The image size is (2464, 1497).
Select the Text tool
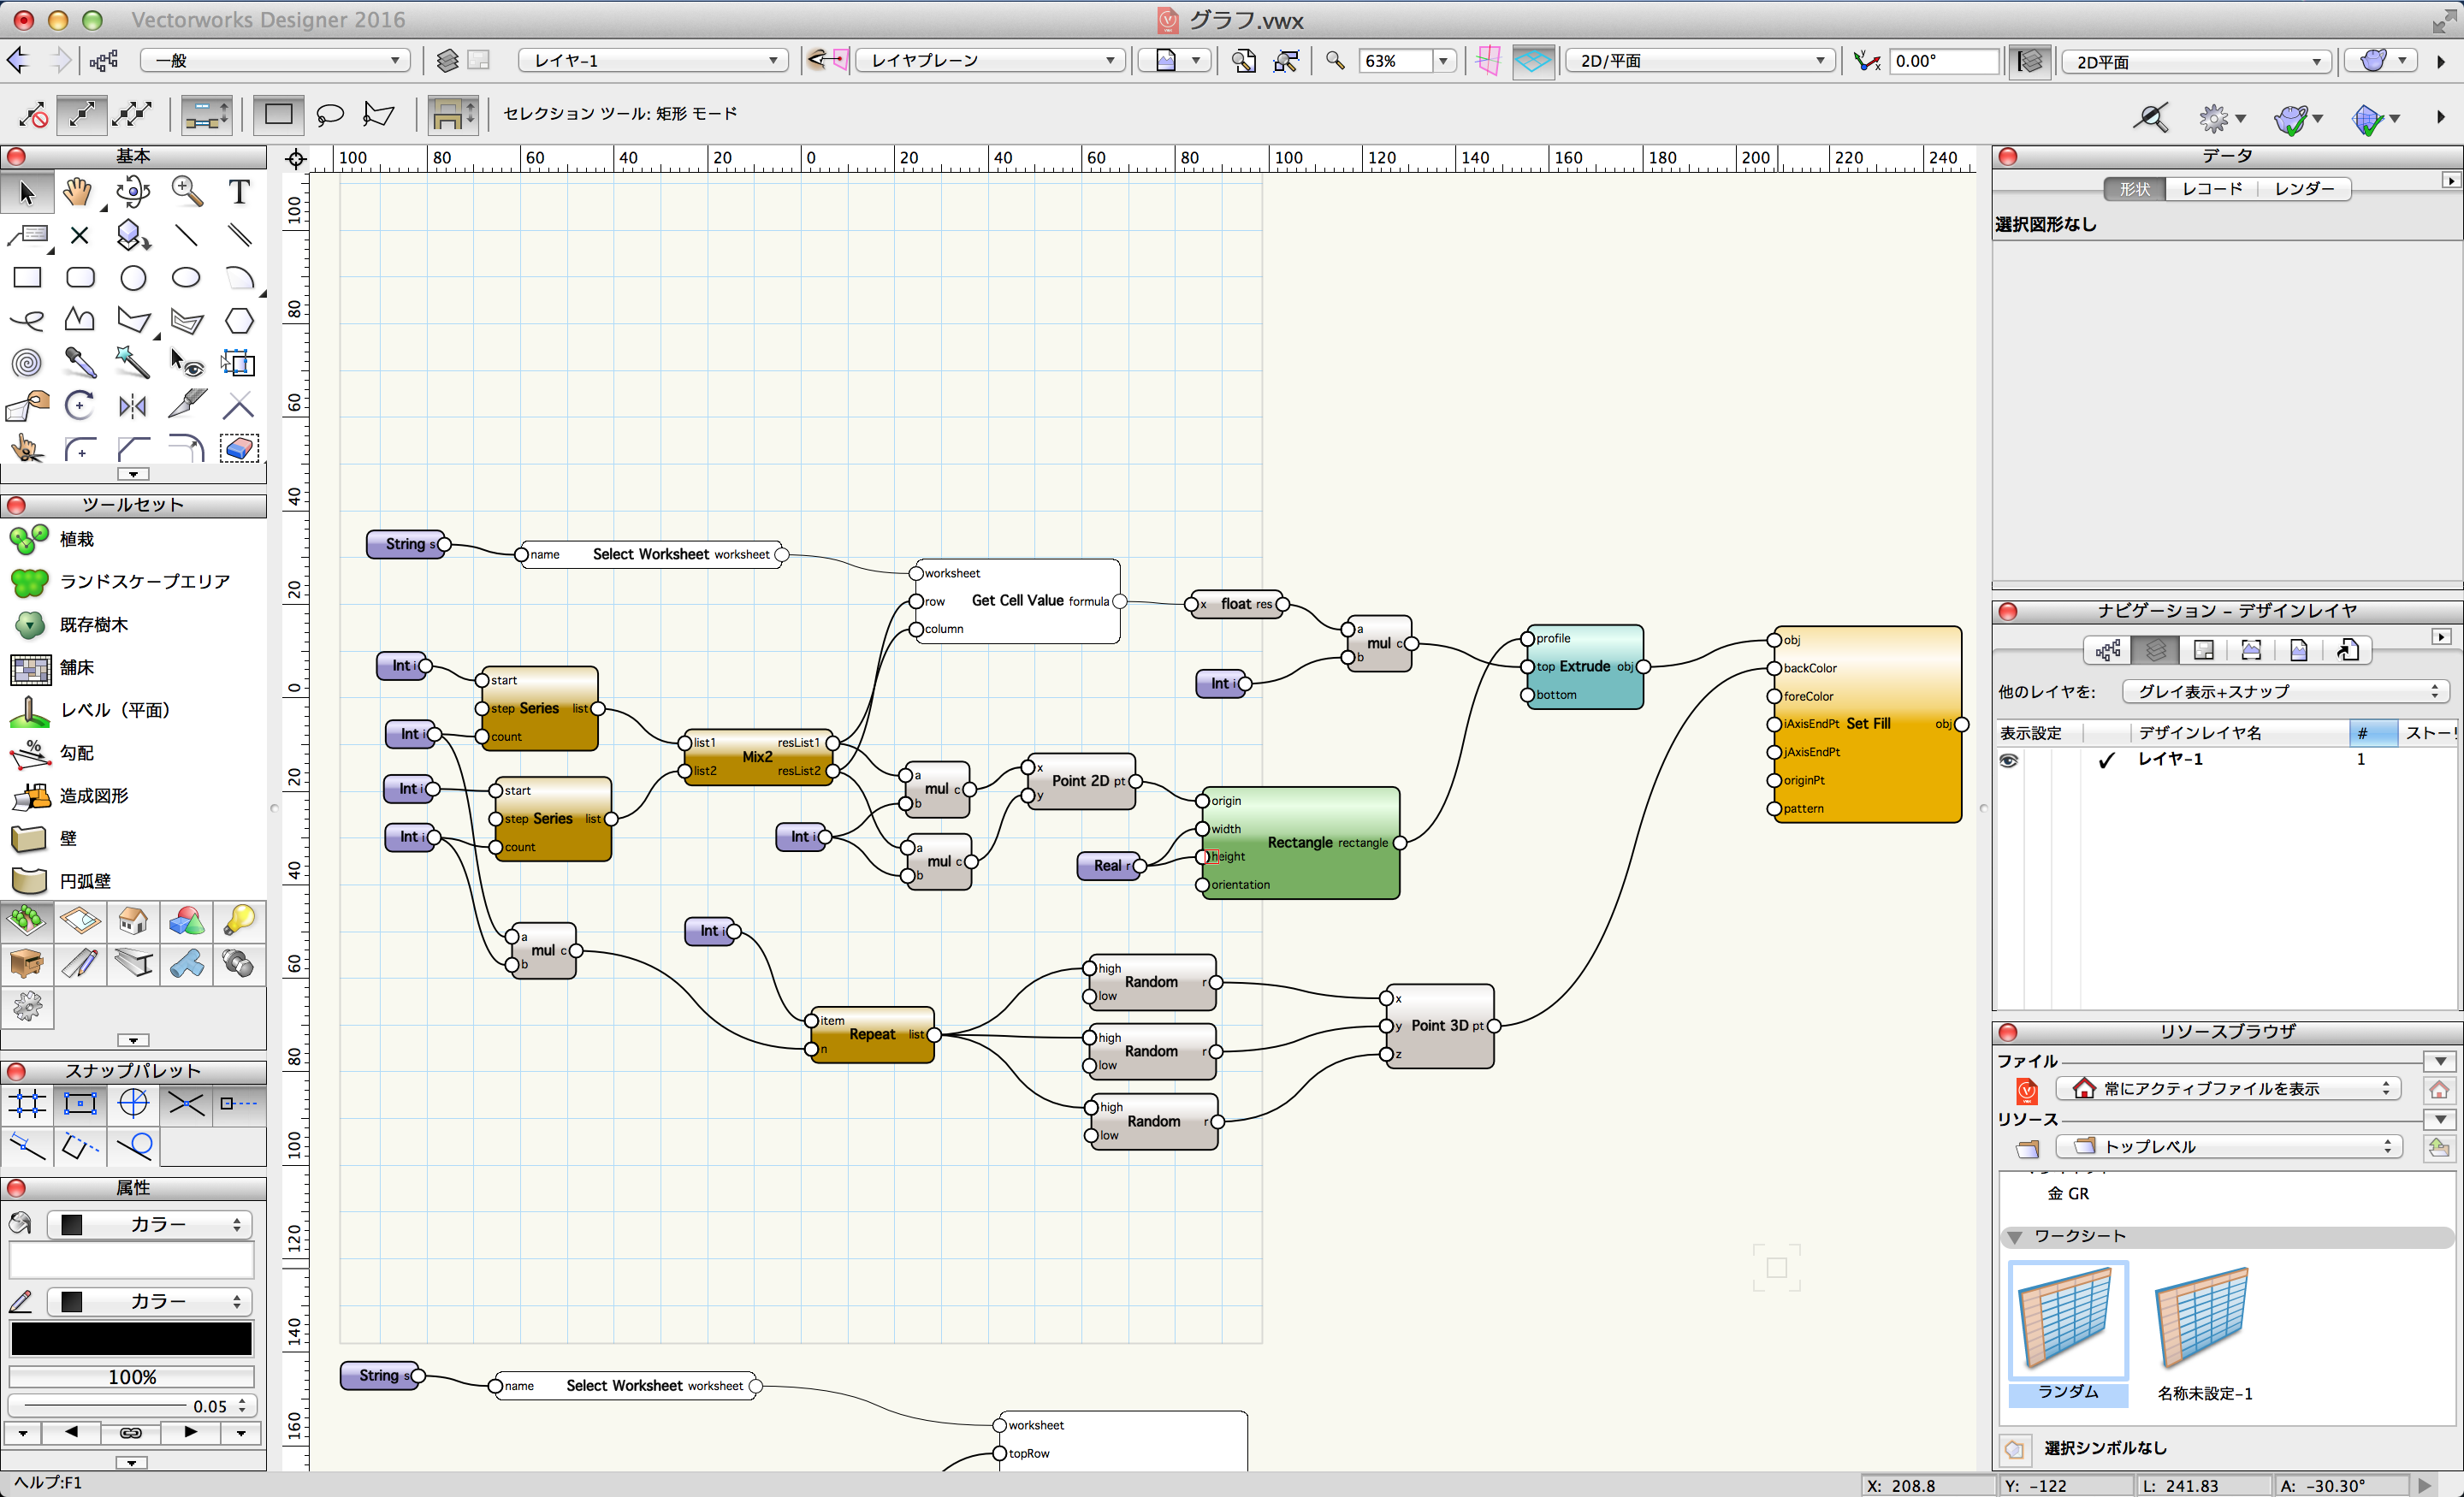point(239,192)
